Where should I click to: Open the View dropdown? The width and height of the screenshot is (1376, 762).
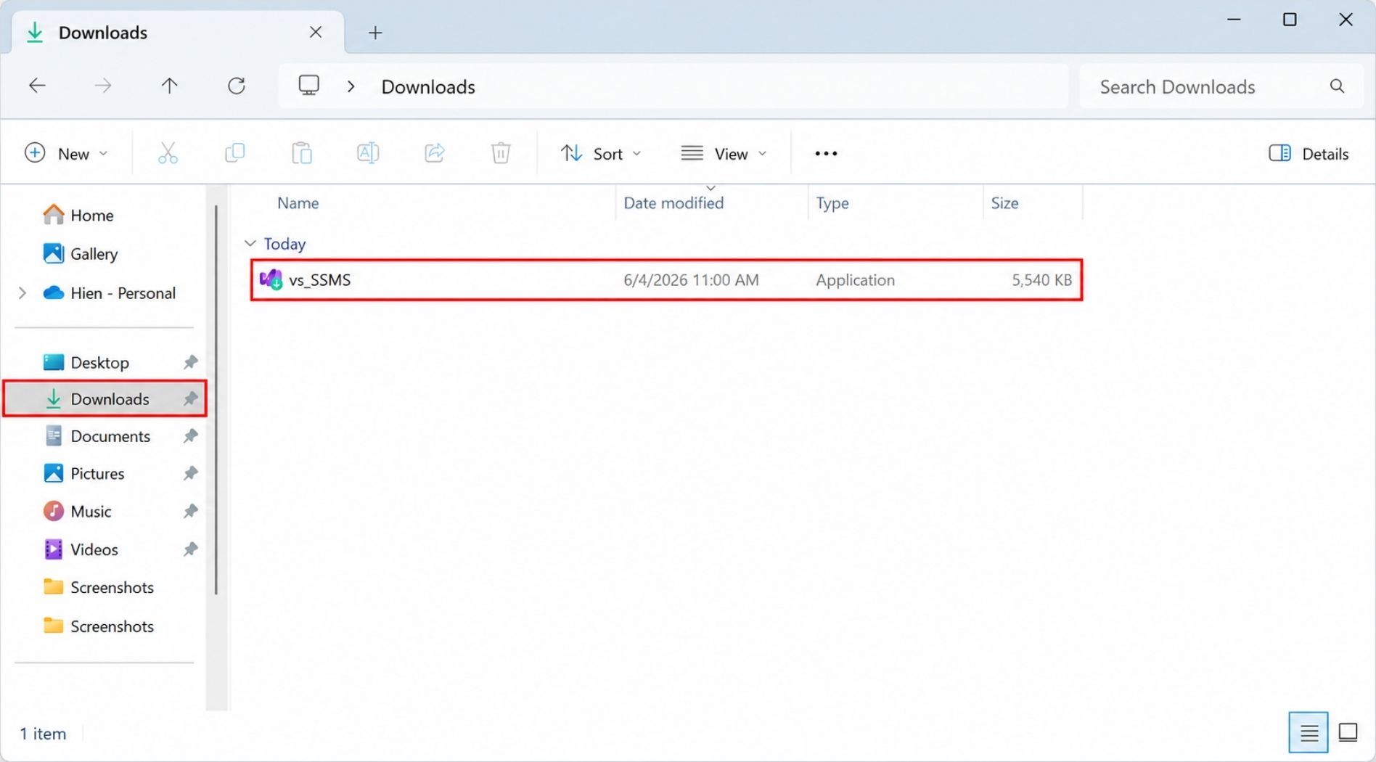point(724,153)
